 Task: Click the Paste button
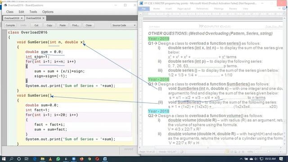pyautogui.click(x=63, y=25)
